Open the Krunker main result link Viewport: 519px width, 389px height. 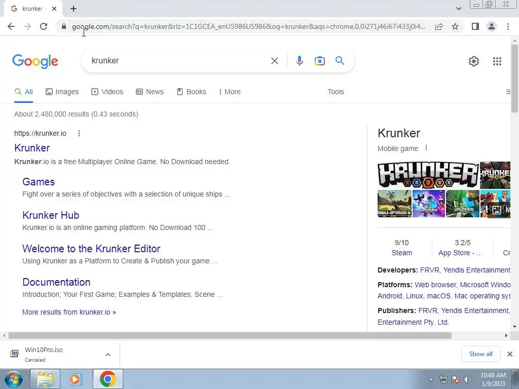(x=32, y=148)
